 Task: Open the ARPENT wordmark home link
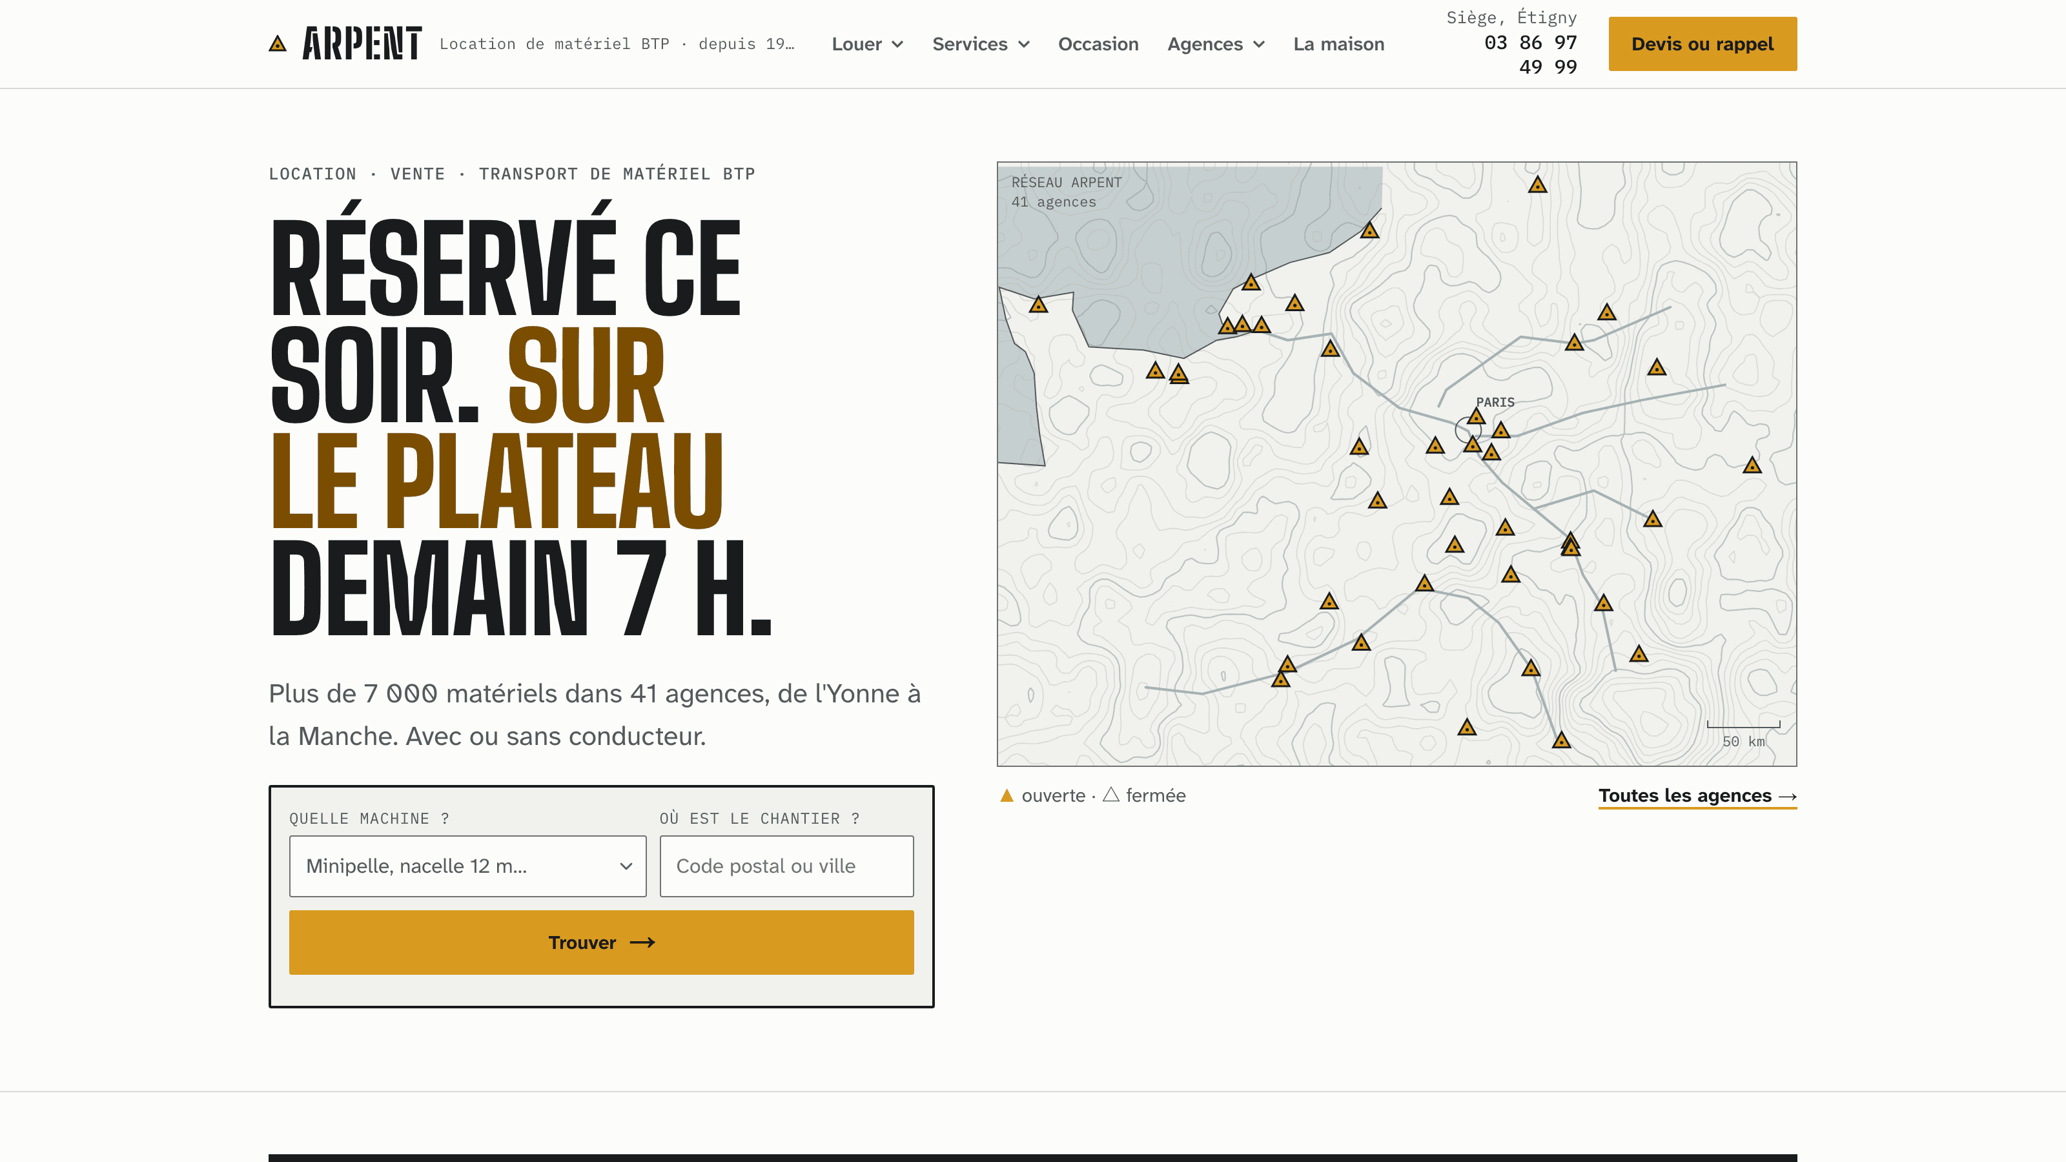tap(362, 43)
